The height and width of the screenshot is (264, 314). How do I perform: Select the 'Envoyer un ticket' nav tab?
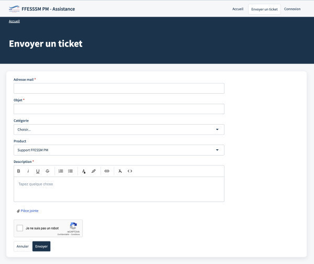[x=264, y=9]
